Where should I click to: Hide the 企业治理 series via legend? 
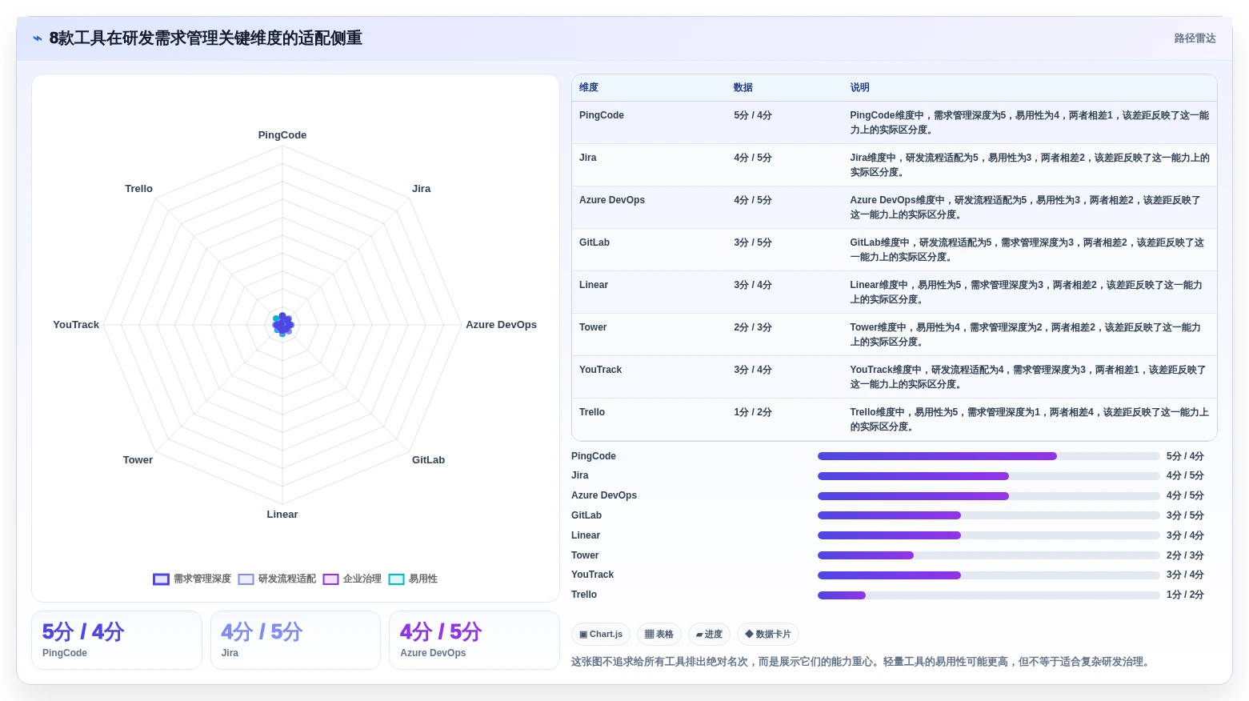click(x=352, y=579)
